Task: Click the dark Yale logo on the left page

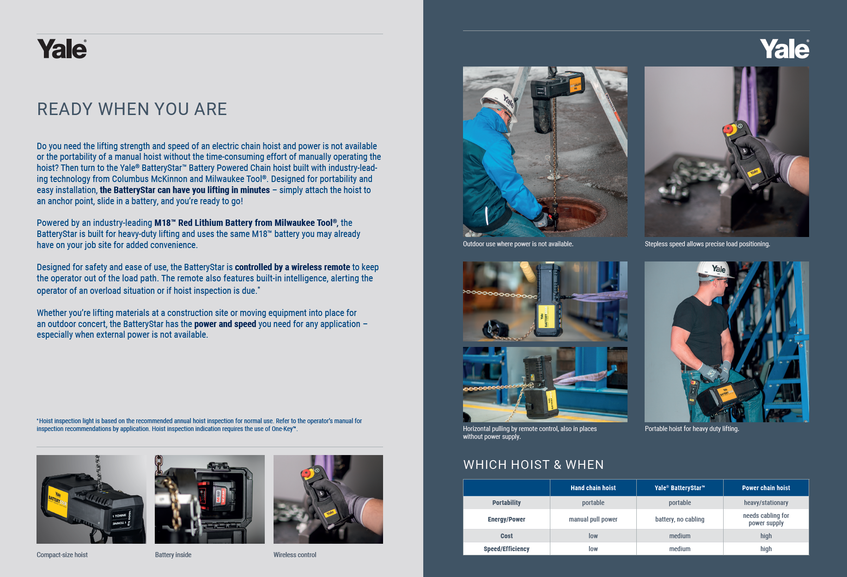Action: tap(62, 49)
